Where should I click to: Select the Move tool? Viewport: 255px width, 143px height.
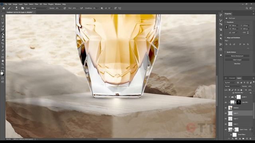pos(3,16)
